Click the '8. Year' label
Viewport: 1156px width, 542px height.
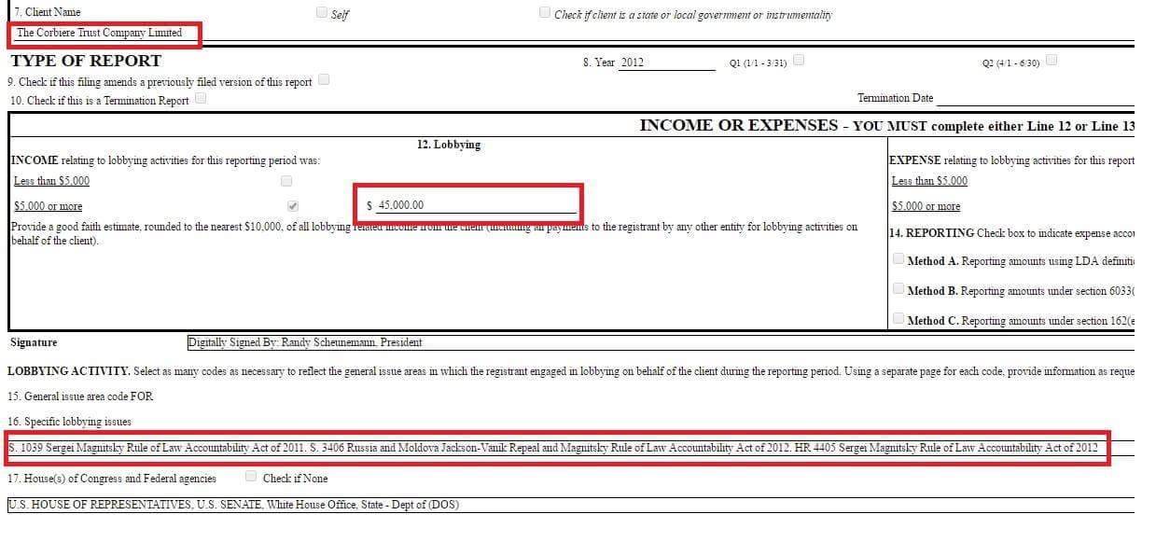pos(599,63)
